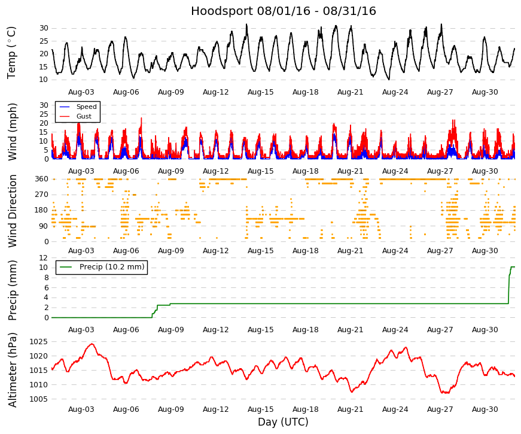Click Aug-15 tick under temperature chart
Viewport: 521px width, 434px height.
coord(261,92)
